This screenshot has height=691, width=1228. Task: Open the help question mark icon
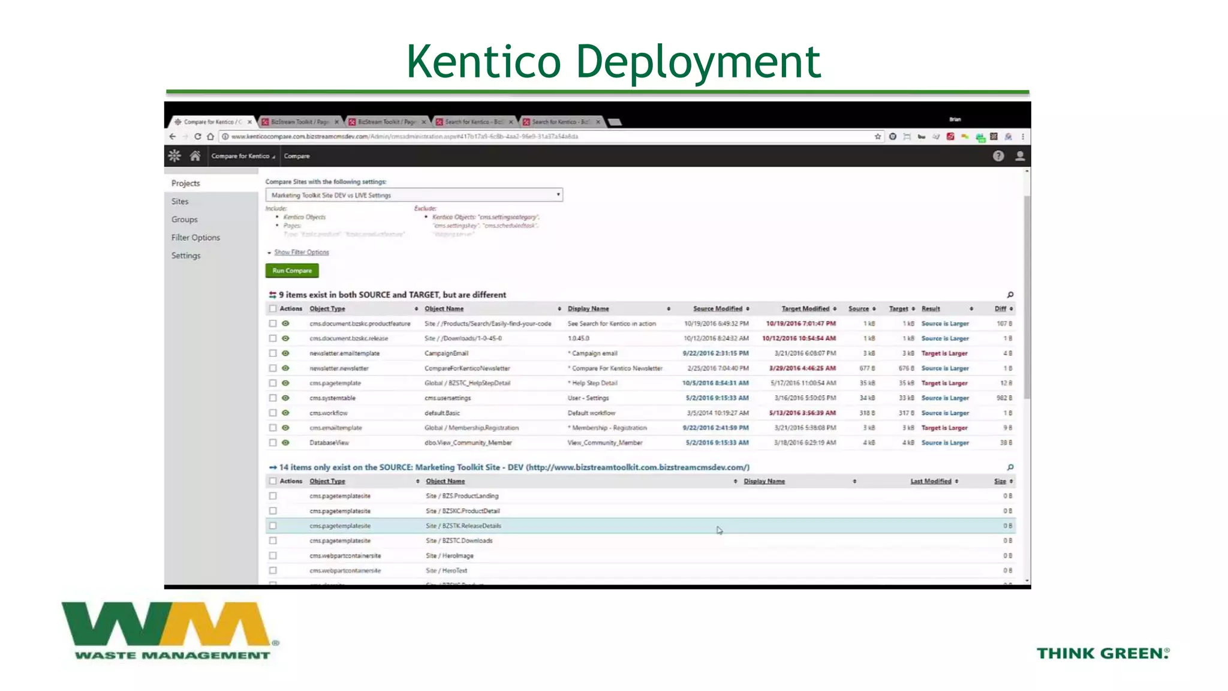pos(998,156)
